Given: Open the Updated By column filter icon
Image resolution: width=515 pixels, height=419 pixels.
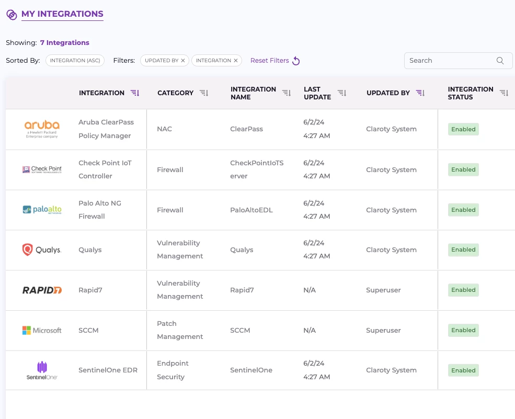Looking at the screenshot, I should click(420, 93).
